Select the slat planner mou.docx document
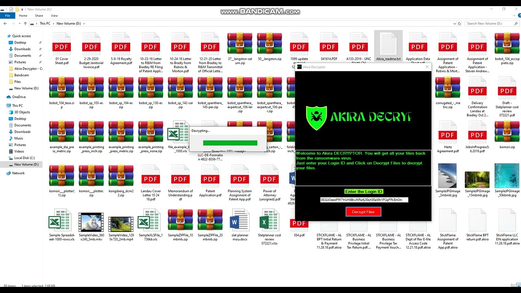This screenshot has height=293, width=521. coord(240,226)
